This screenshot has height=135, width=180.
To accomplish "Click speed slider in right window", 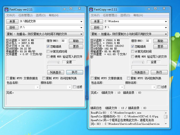I will click(x=138, y=62).
